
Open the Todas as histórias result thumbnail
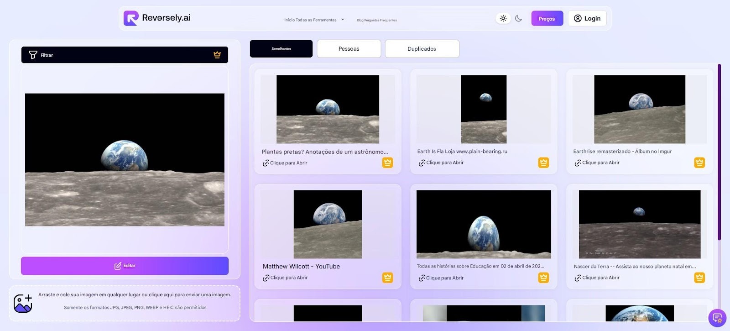(484, 225)
